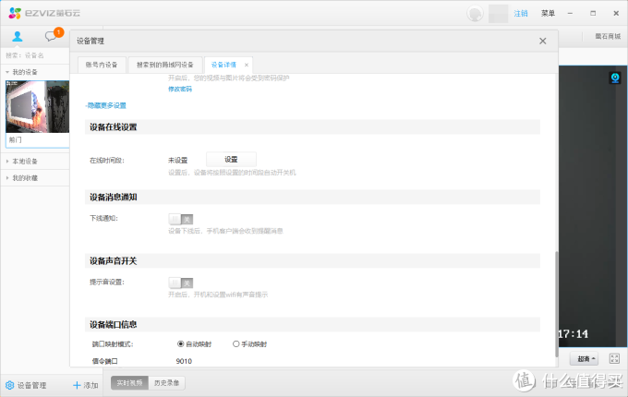
Task: Switch to 搜索到的局域网设备 tab
Action: point(165,65)
